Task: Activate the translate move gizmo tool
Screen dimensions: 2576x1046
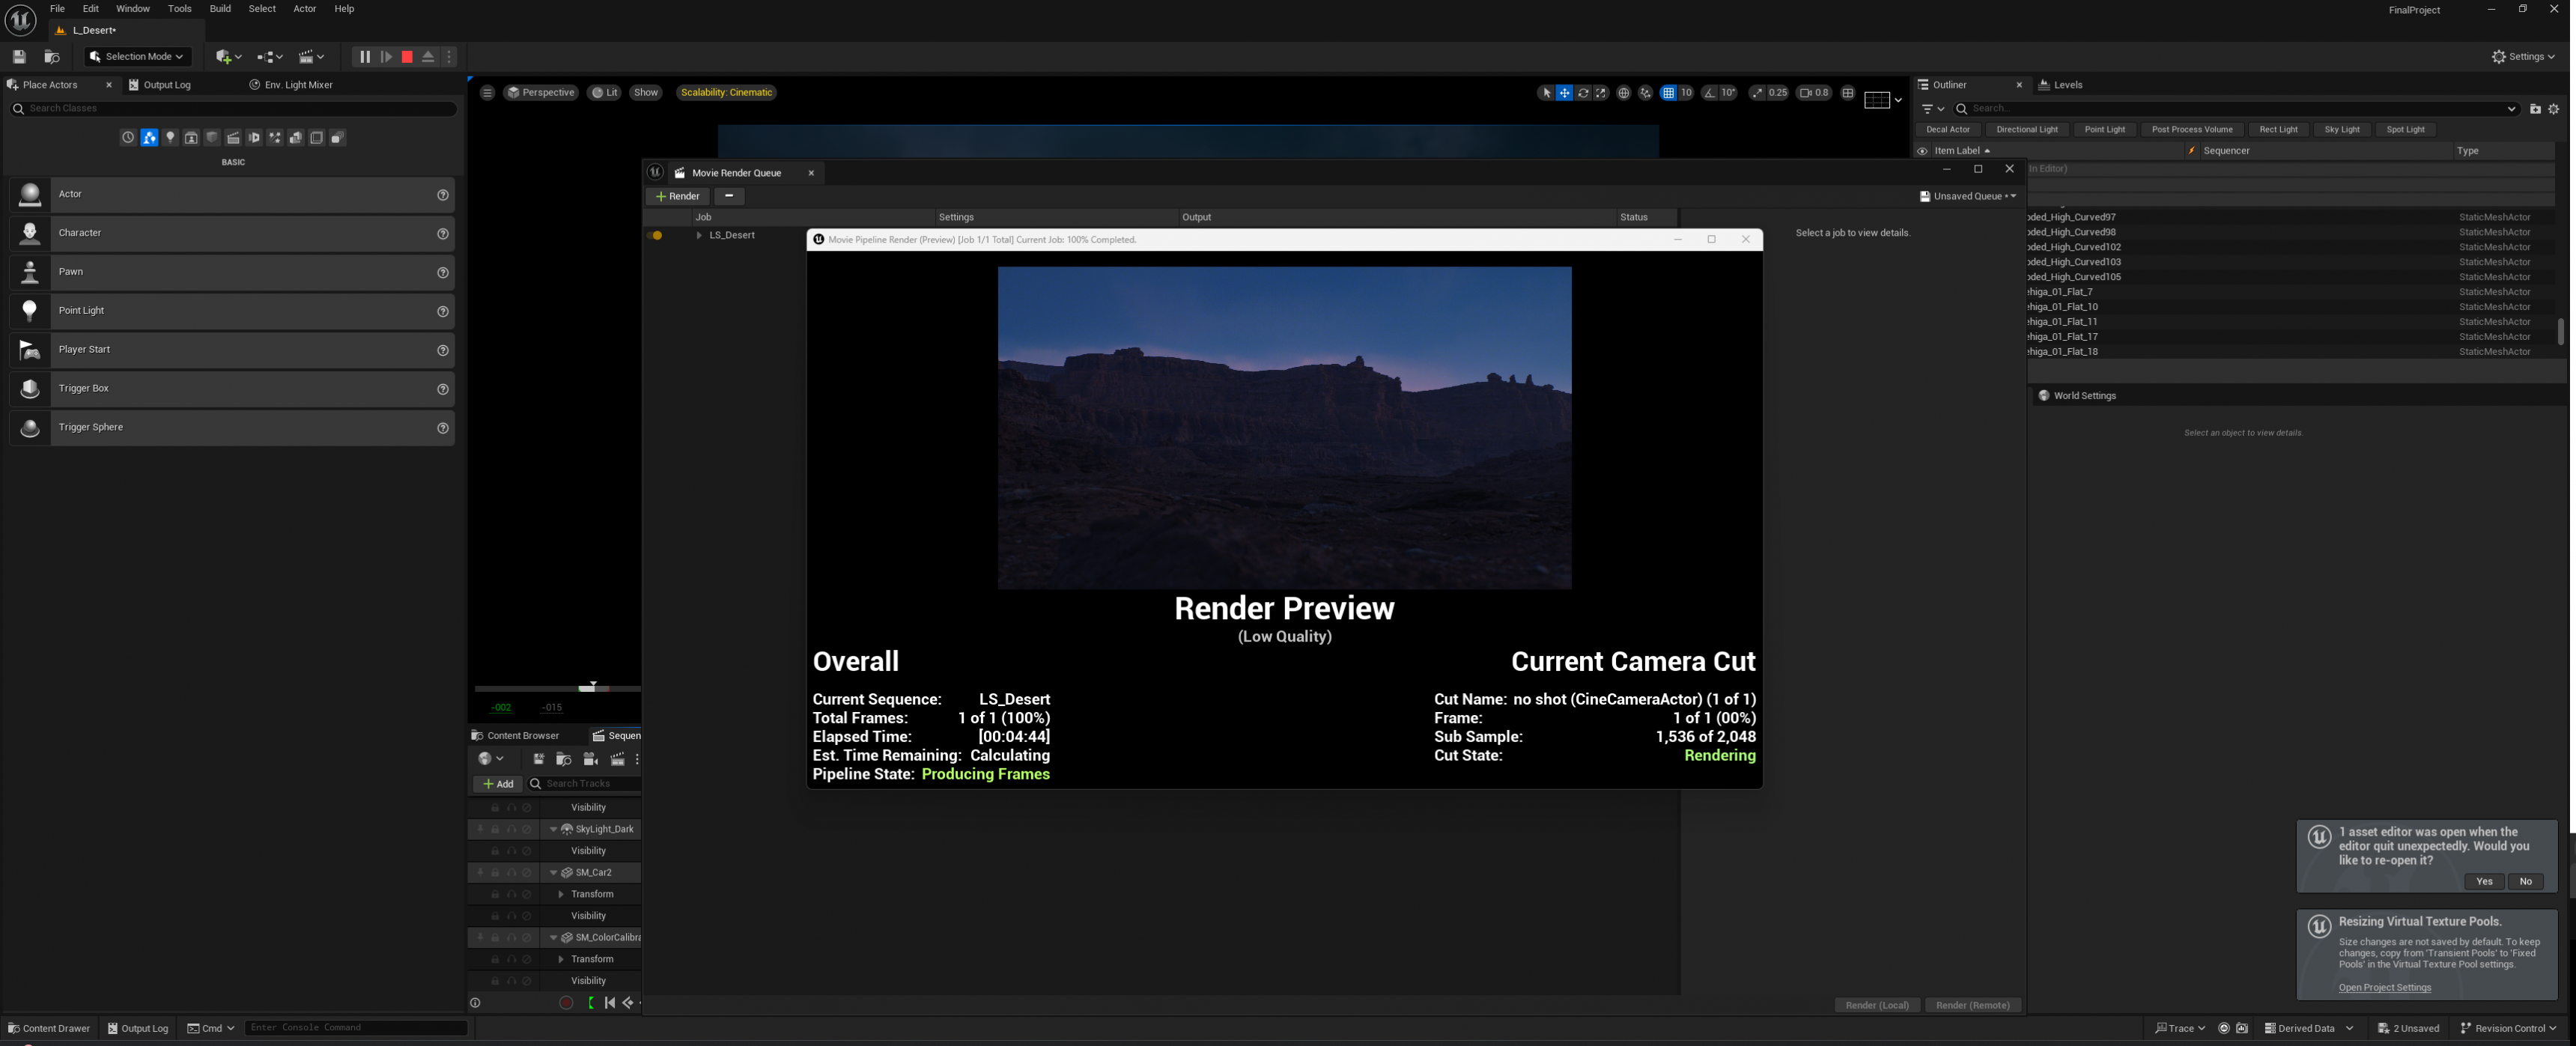Action: pyautogui.click(x=1564, y=93)
